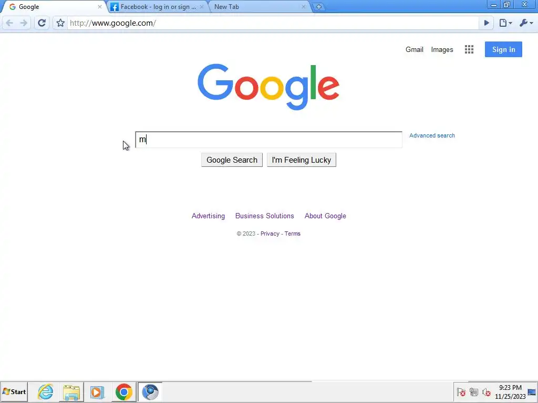Bookmark this page with the star icon
Screen dimensions: 538x403
pyautogui.click(x=60, y=23)
